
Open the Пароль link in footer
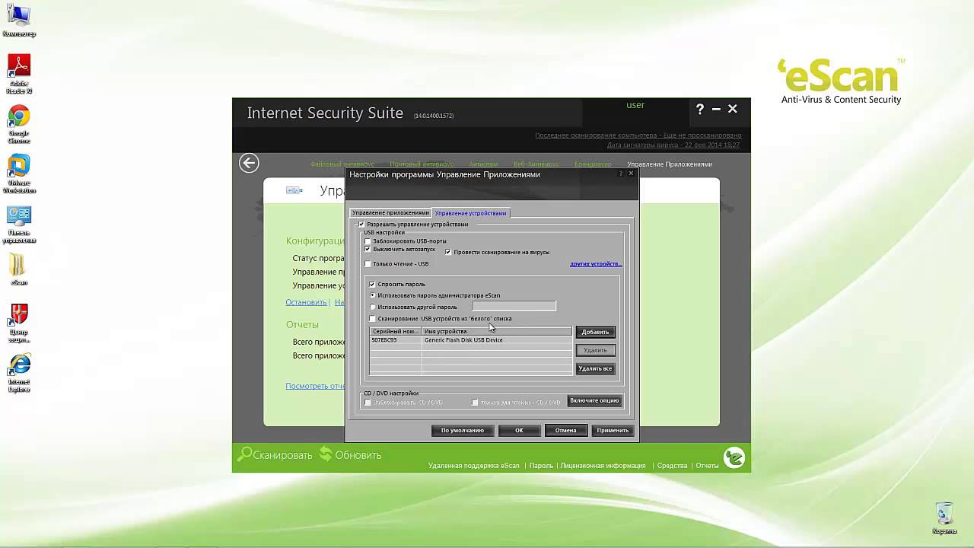pos(541,466)
